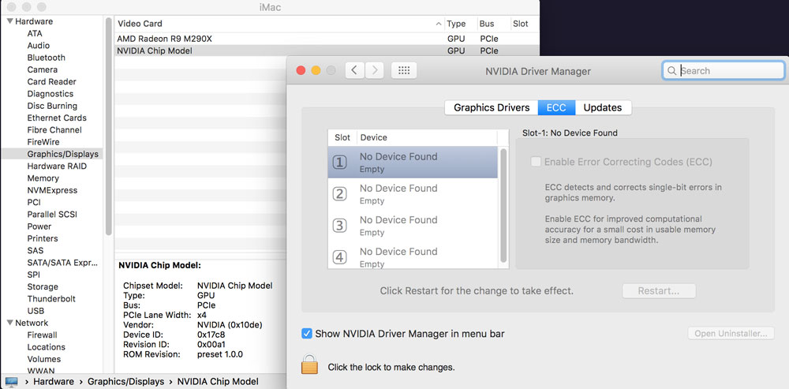Click the Device column header in slot list
The image size is (789, 389).
[x=374, y=137]
